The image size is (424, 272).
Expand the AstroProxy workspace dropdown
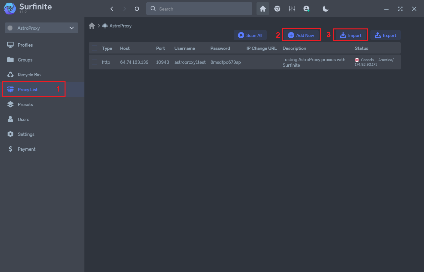(x=41, y=28)
